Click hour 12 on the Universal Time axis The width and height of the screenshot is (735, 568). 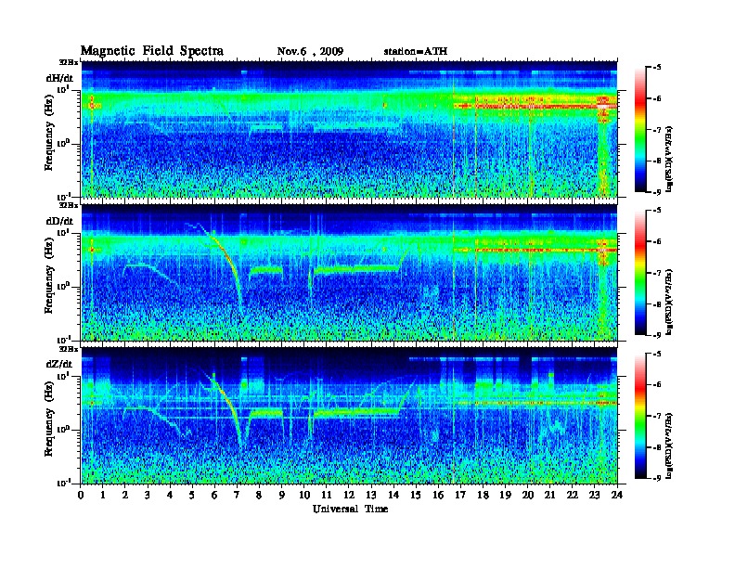[x=349, y=496]
